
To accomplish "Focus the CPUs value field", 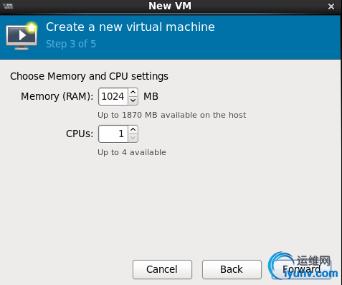I will click(113, 134).
